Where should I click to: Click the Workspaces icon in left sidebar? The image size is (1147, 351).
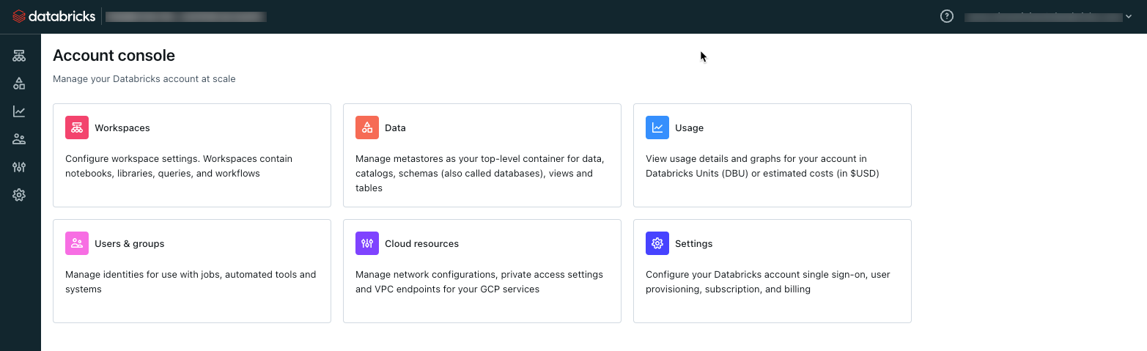[19, 56]
